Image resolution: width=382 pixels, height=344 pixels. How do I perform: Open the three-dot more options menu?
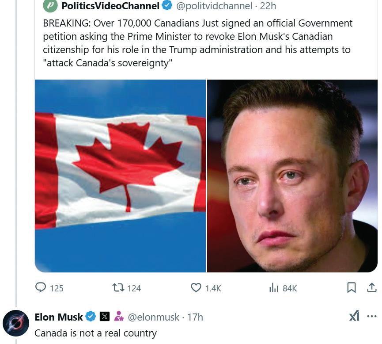pos(372,316)
